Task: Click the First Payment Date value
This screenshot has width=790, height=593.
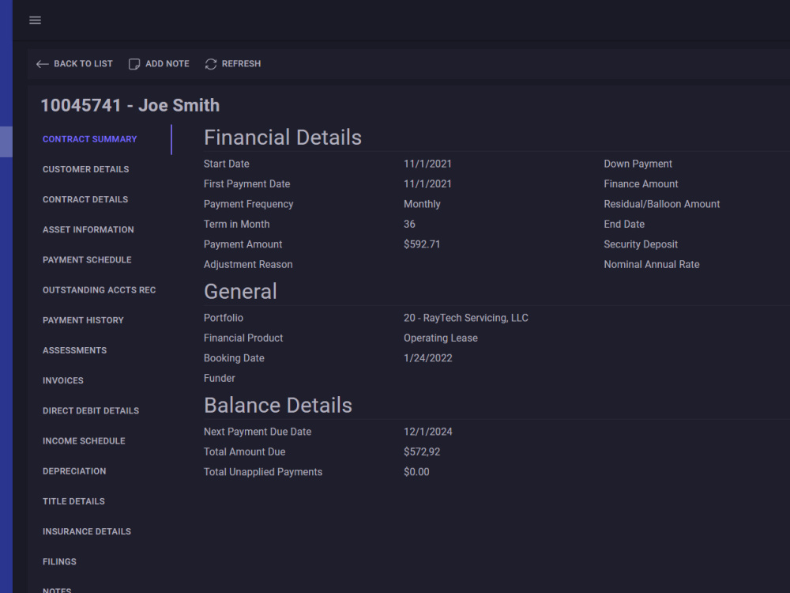Action: [x=427, y=184]
